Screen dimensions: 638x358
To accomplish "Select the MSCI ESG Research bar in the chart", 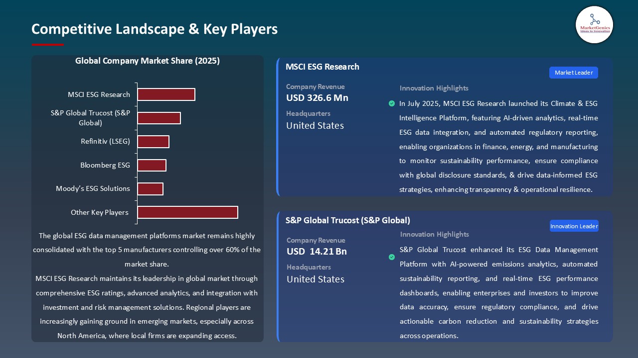I will [166, 94].
